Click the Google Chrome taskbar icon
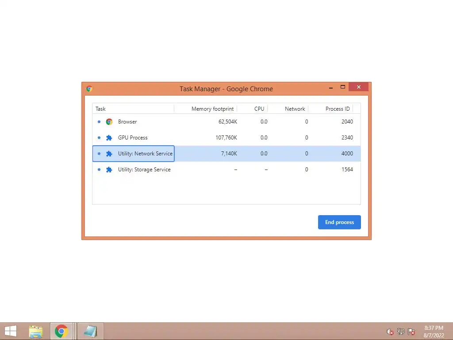 (x=61, y=331)
